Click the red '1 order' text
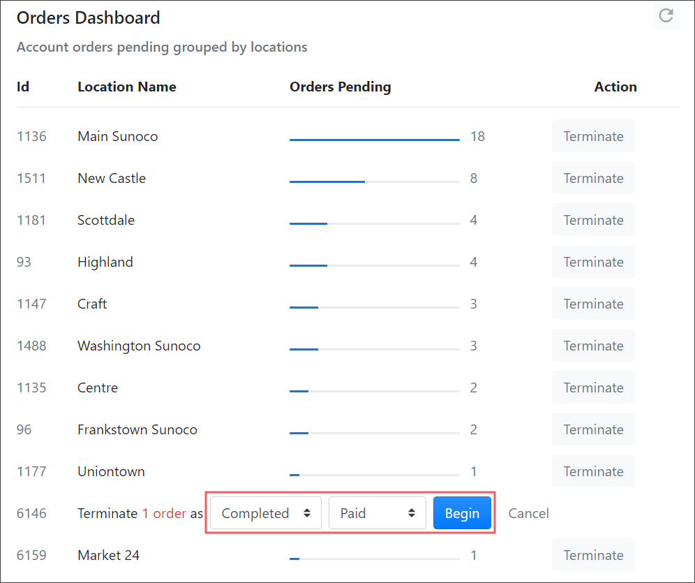This screenshot has width=695, height=583. pyautogui.click(x=164, y=513)
